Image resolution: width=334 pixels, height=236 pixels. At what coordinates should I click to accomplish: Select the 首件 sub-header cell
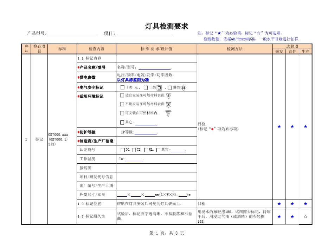pos(292,52)
